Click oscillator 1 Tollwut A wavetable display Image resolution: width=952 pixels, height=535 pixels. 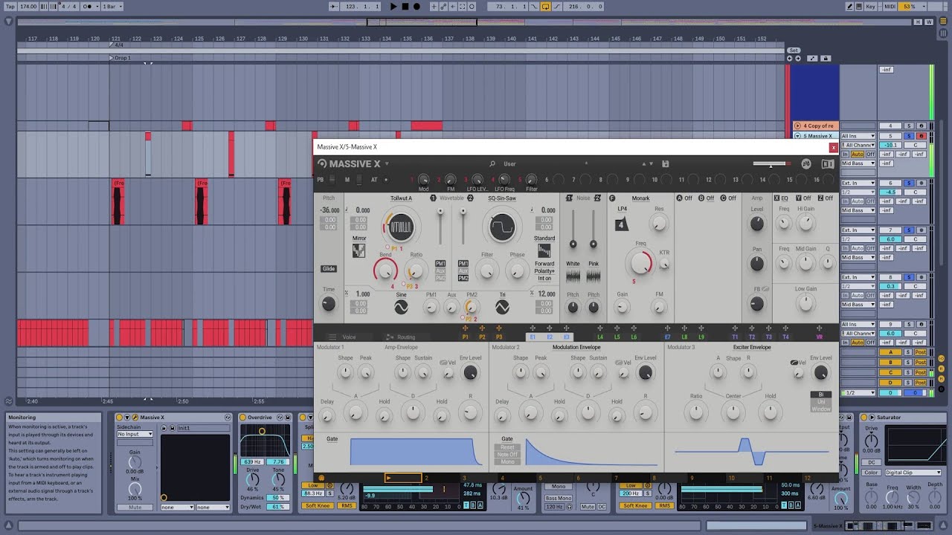click(x=400, y=227)
